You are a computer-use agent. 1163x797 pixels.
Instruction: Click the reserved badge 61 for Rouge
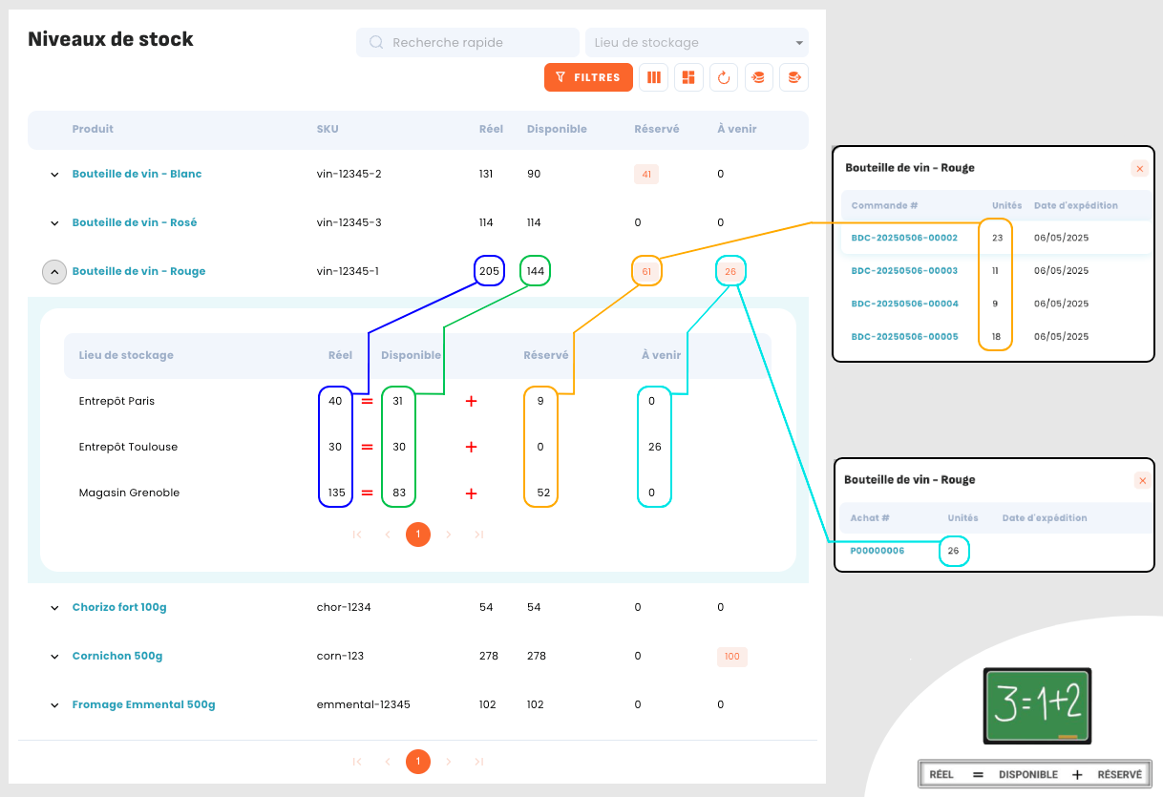(646, 272)
